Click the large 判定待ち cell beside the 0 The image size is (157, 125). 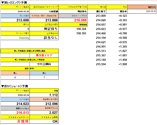tap(44, 29)
